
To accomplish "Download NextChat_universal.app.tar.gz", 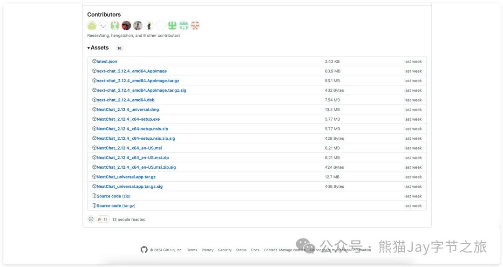I will click(x=126, y=177).
